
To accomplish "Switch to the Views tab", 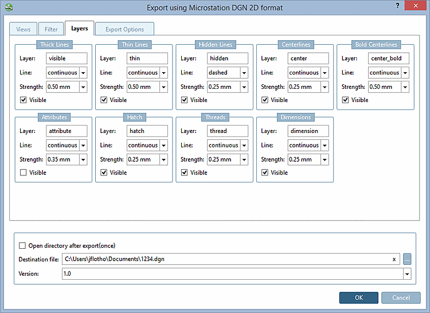I will 24,29.
